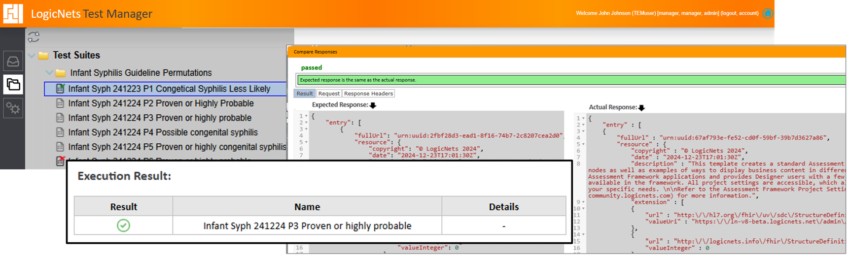Select test P2 Proven or Highly Probable

tap(161, 103)
